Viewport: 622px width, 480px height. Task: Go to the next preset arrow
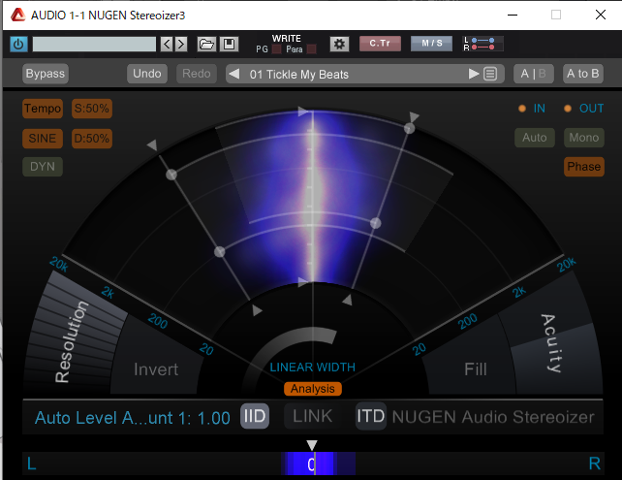coord(474,74)
